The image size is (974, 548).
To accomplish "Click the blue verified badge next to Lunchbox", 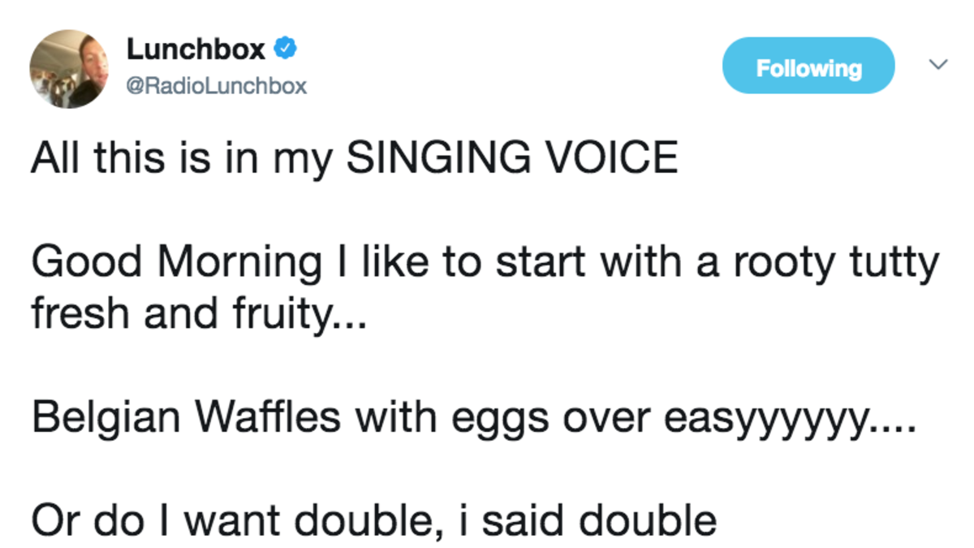I will [284, 50].
